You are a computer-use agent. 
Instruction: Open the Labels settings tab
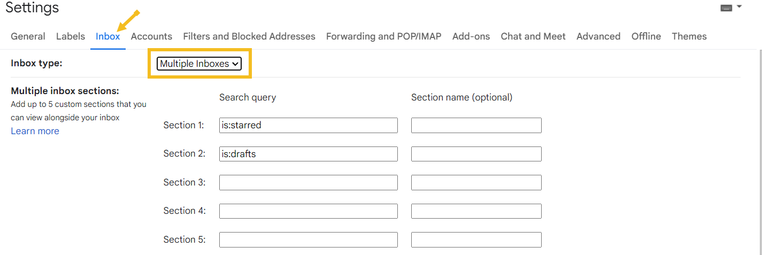click(x=71, y=36)
